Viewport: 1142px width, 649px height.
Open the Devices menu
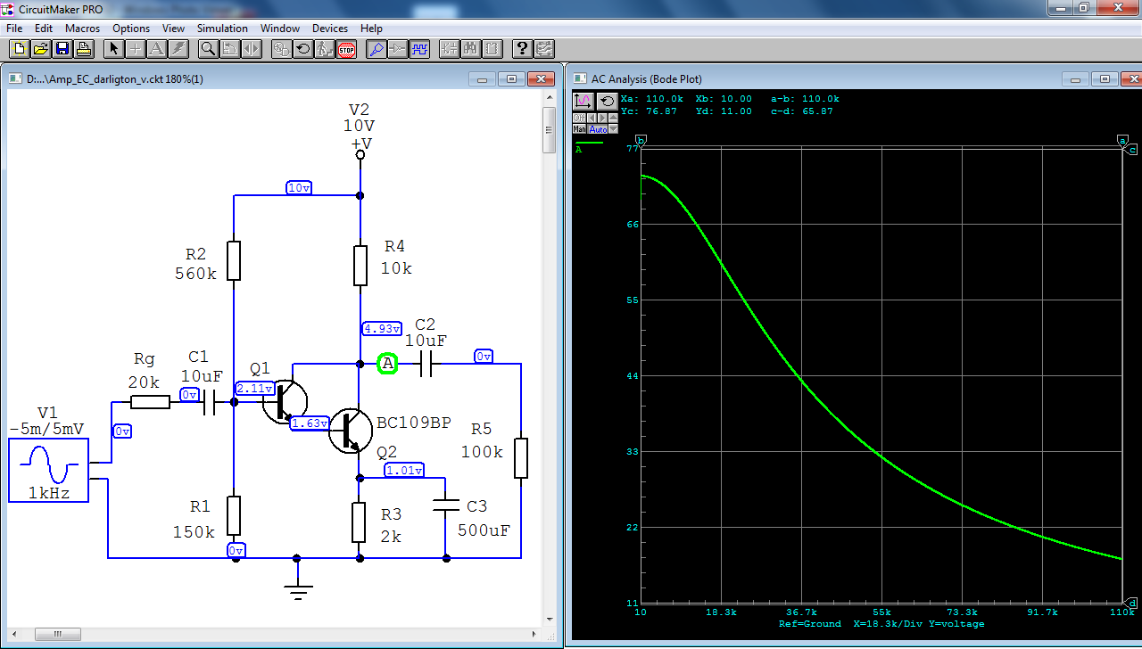click(x=330, y=29)
